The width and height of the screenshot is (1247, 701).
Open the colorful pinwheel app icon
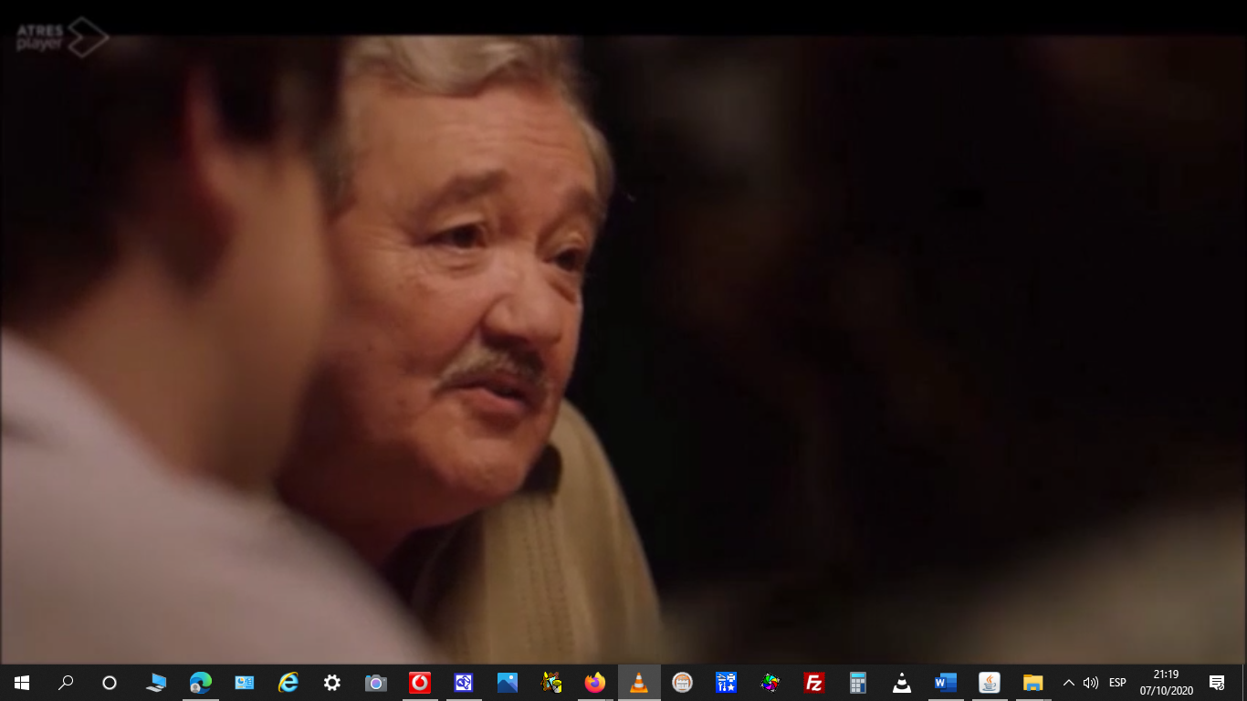(770, 683)
